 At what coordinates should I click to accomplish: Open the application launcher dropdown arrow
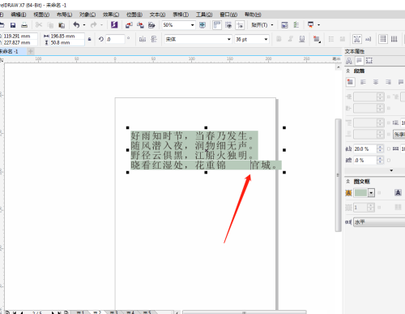(319, 25)
